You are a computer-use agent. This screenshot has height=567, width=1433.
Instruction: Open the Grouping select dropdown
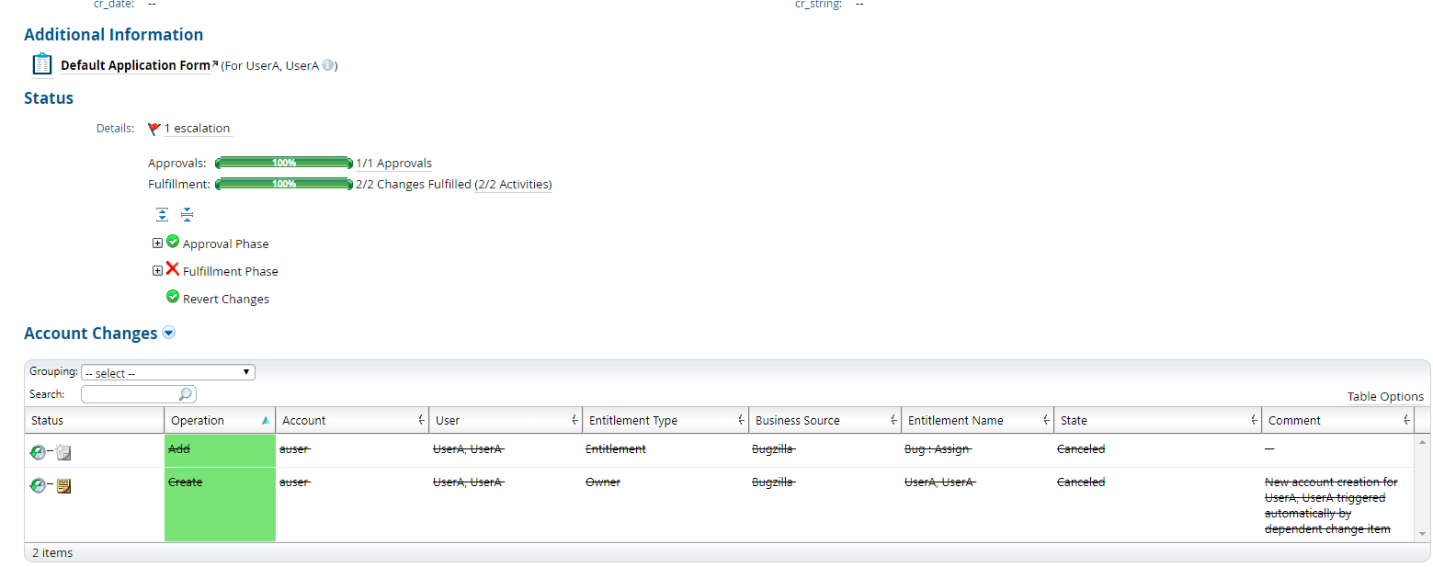click(x=167, y=371)
